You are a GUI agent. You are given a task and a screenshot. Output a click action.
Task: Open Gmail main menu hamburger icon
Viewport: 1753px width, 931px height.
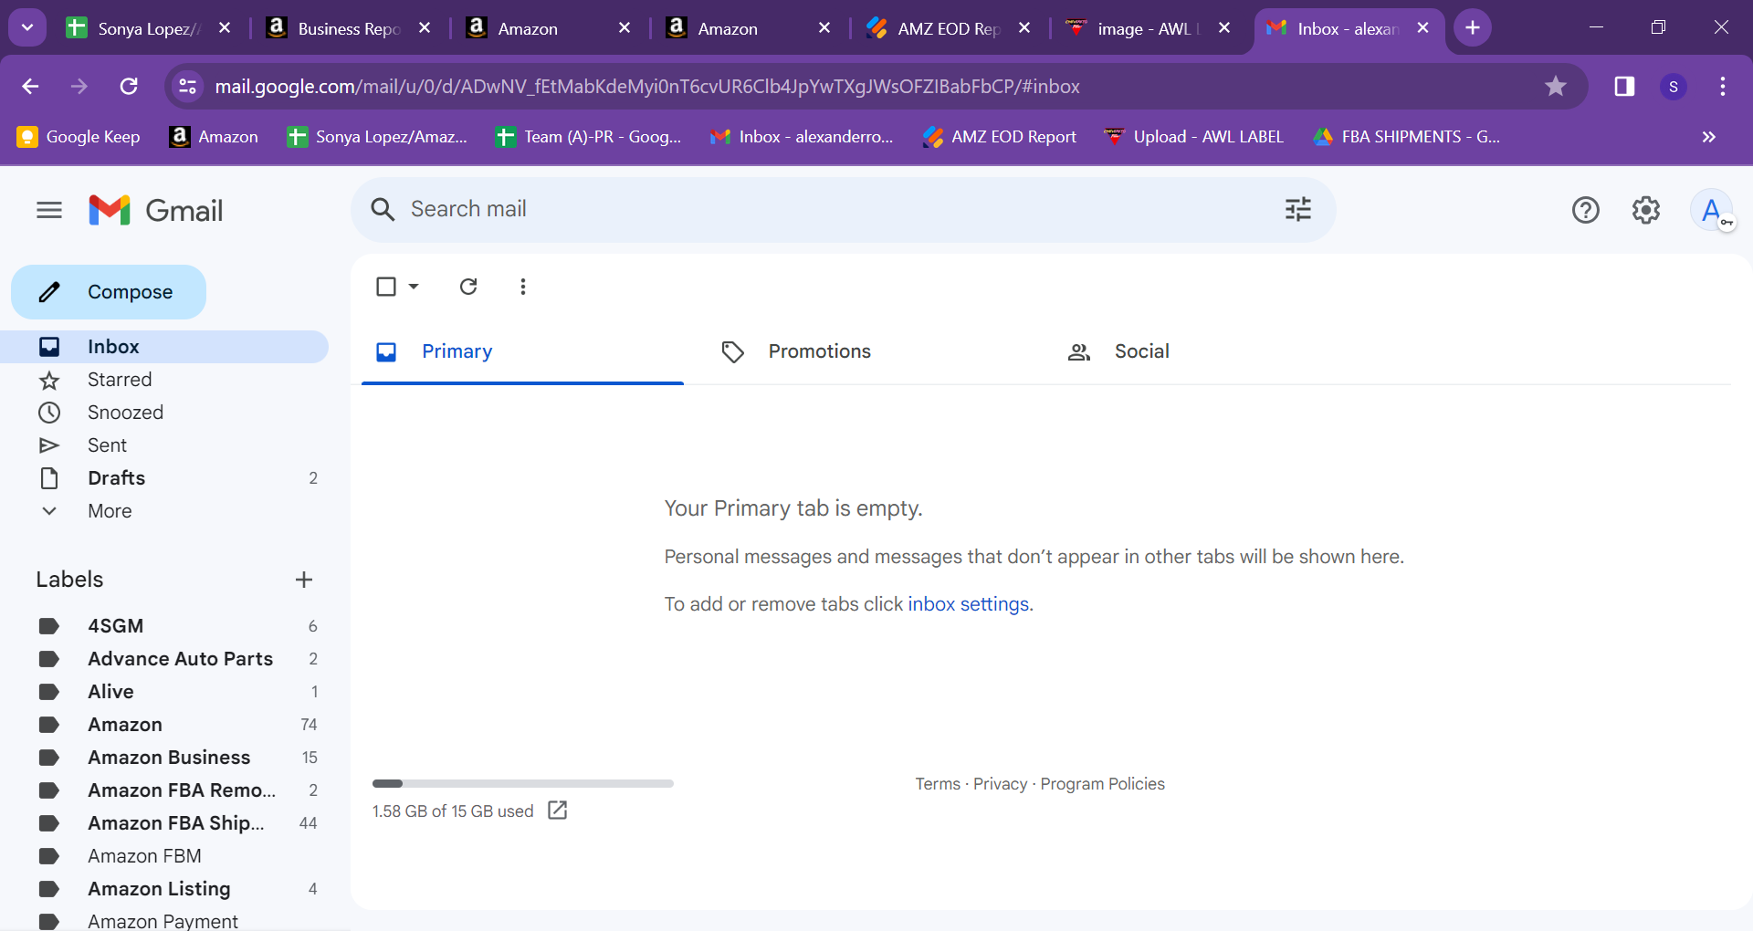pos(49,211)
